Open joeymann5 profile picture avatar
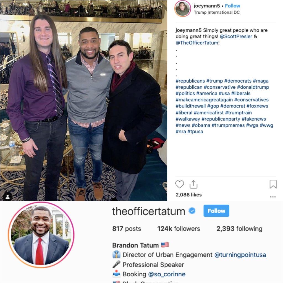 tap(182, 9)
